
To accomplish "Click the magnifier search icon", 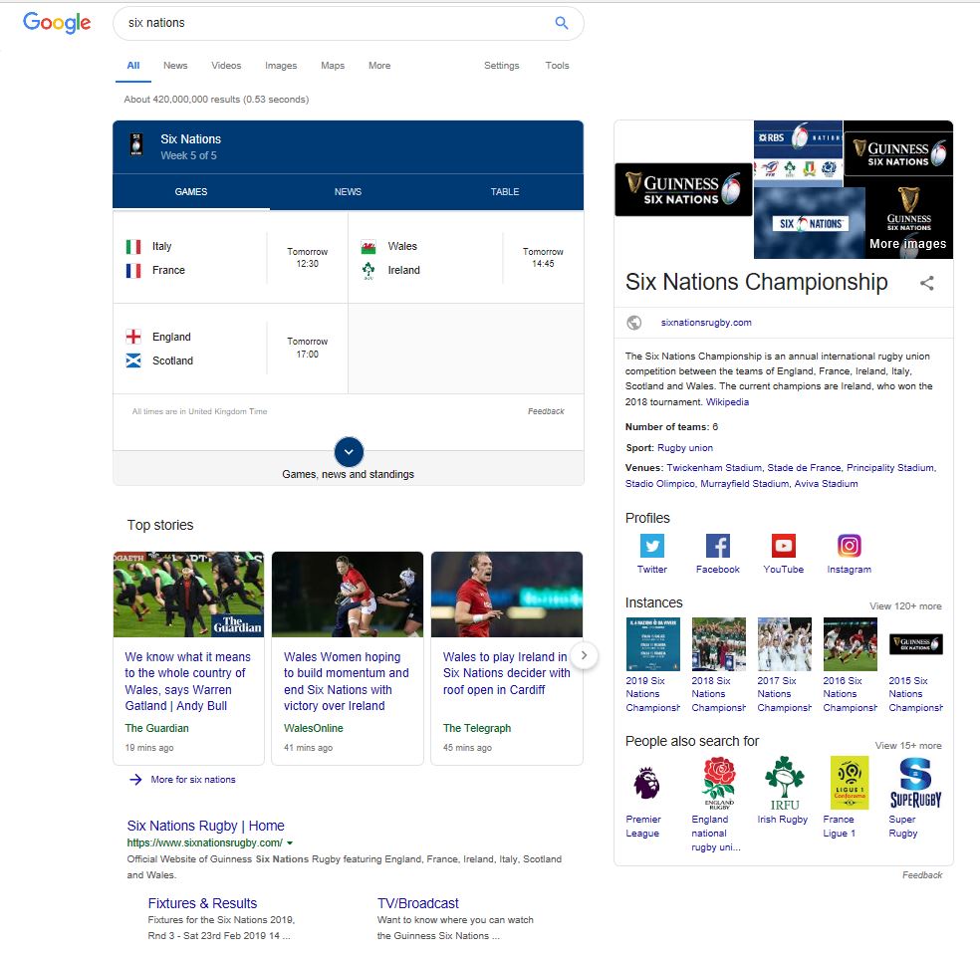I will click(562, 23).
